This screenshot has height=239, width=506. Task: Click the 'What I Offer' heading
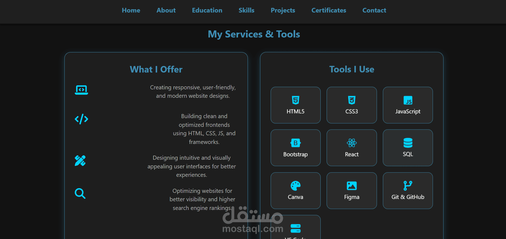(156, 70)
